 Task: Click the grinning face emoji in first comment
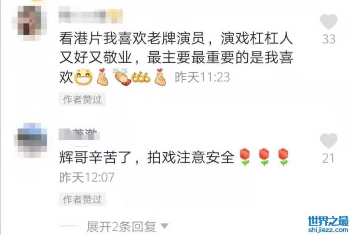point(84,77)
